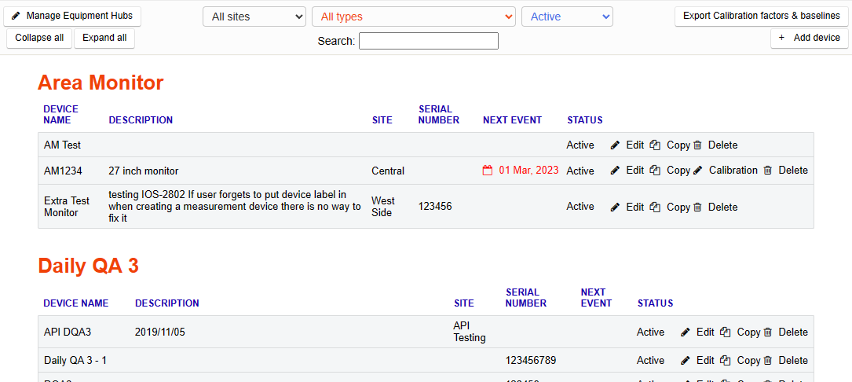
Task: Click the Search input field
Action: click(x=428, y=41)
